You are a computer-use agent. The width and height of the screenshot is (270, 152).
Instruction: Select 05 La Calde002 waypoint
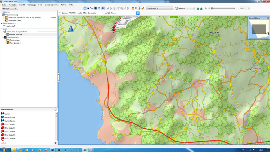click(x=10, y=124)
